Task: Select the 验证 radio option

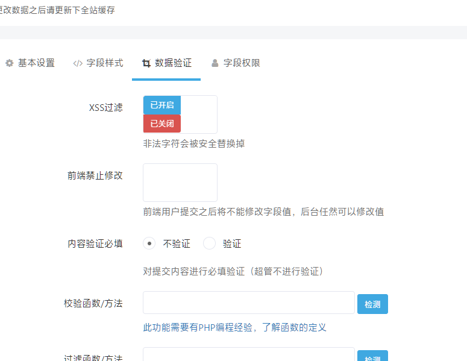Action: coord(209,243)
